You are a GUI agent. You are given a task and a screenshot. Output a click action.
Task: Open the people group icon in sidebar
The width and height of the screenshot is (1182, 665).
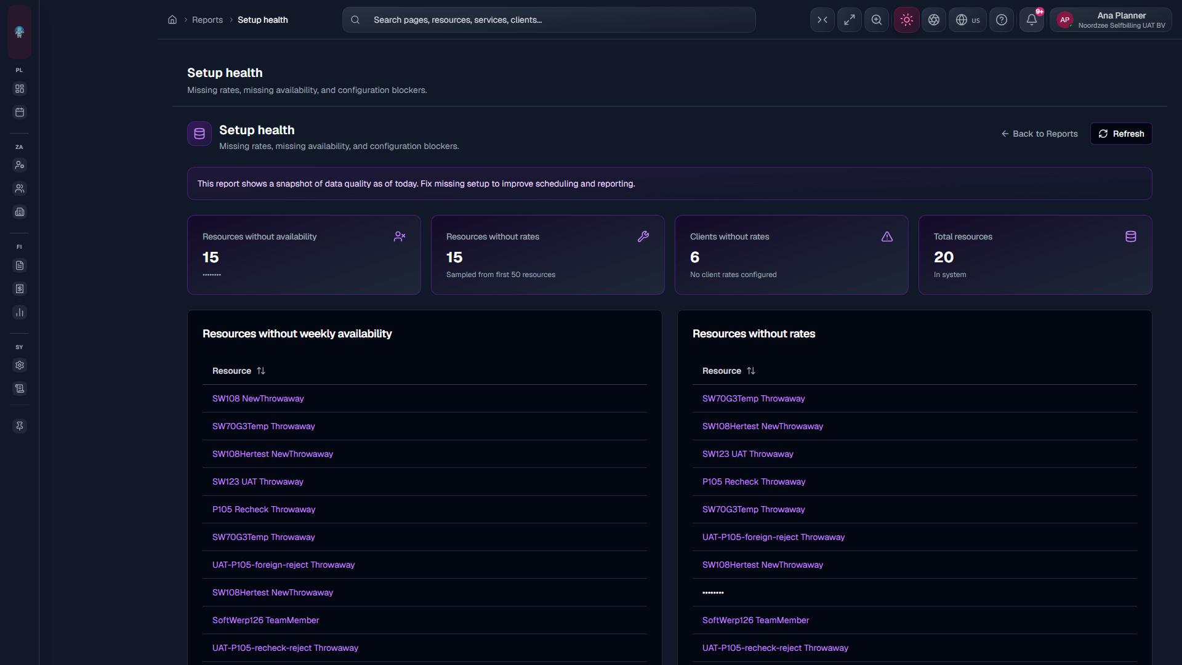coord(20,188)
